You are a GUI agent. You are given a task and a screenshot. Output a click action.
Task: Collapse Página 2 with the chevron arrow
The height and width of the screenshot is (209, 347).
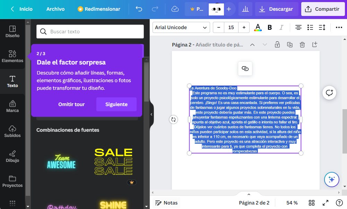(x=252, y=45)
